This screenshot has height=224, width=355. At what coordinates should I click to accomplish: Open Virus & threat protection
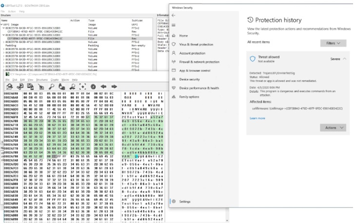[196, 44]
